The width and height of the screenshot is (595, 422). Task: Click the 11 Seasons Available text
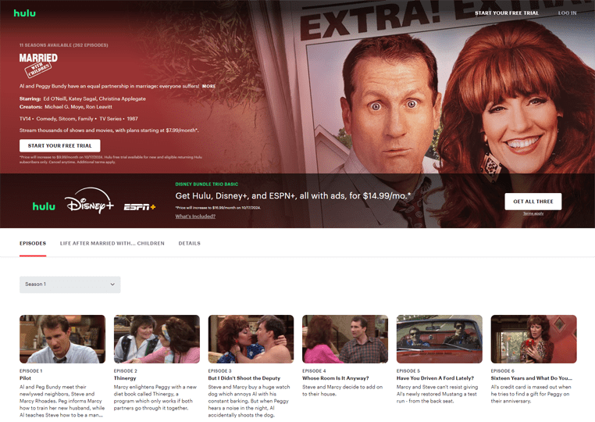[x=64, y=45]
